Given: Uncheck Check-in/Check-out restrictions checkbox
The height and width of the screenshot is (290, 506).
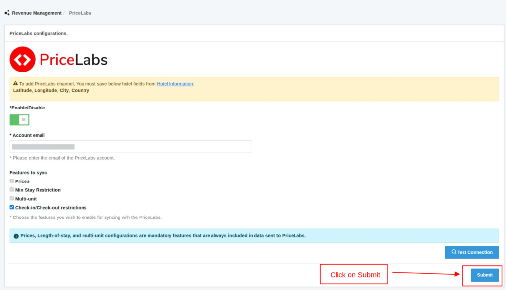Looking at the screenshot, I should coord(12,208).
